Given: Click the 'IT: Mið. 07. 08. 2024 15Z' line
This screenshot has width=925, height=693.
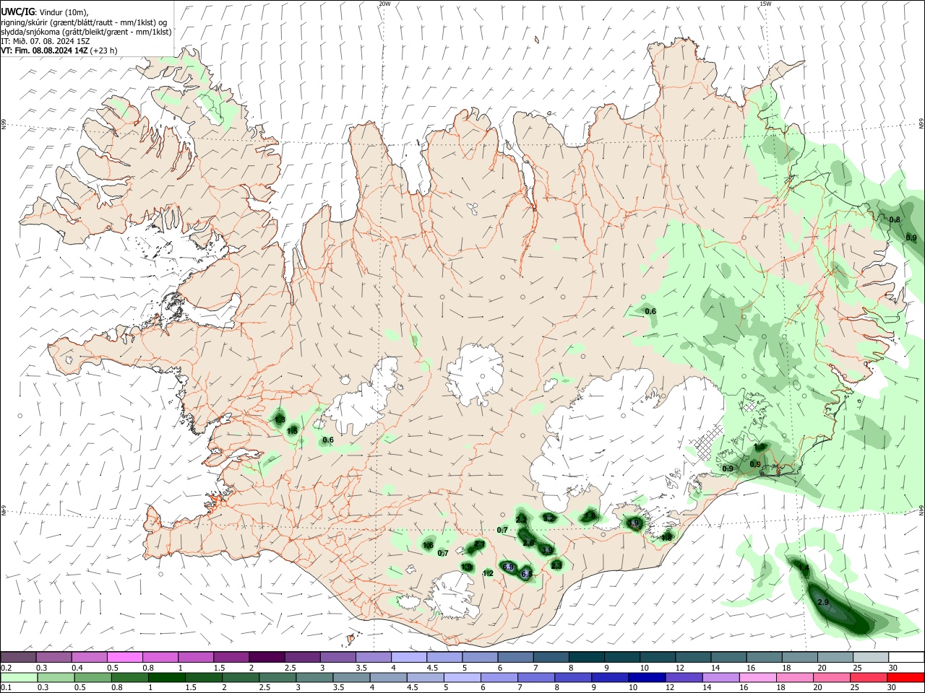Looking at the screenshot, I should pyautogui.click(x=46, y=41).
